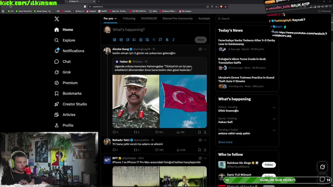
Task: Switch to the Following tab
Action: pyautogui.click(x=129, y=18)
